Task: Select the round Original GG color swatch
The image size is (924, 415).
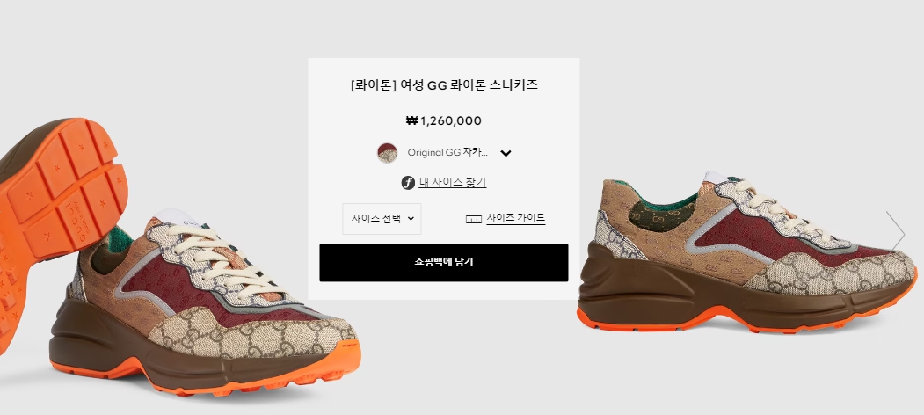Action: coord(387,153)
